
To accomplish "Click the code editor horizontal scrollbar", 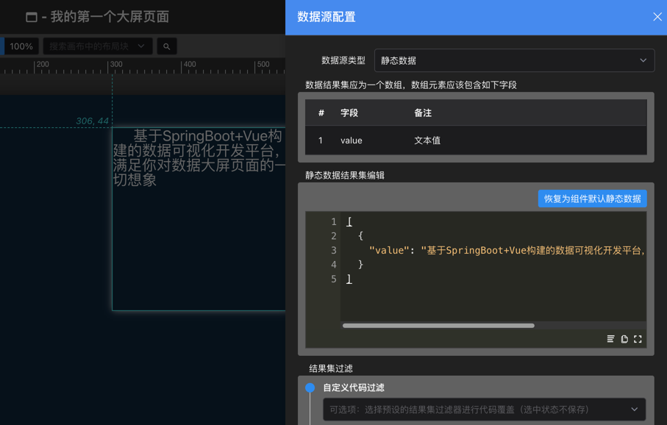I will click(438, 326).
